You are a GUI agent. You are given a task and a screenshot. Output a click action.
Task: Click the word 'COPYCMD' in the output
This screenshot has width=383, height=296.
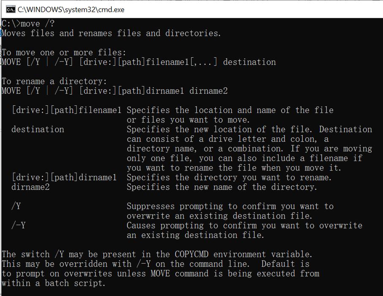click(192, 254)
